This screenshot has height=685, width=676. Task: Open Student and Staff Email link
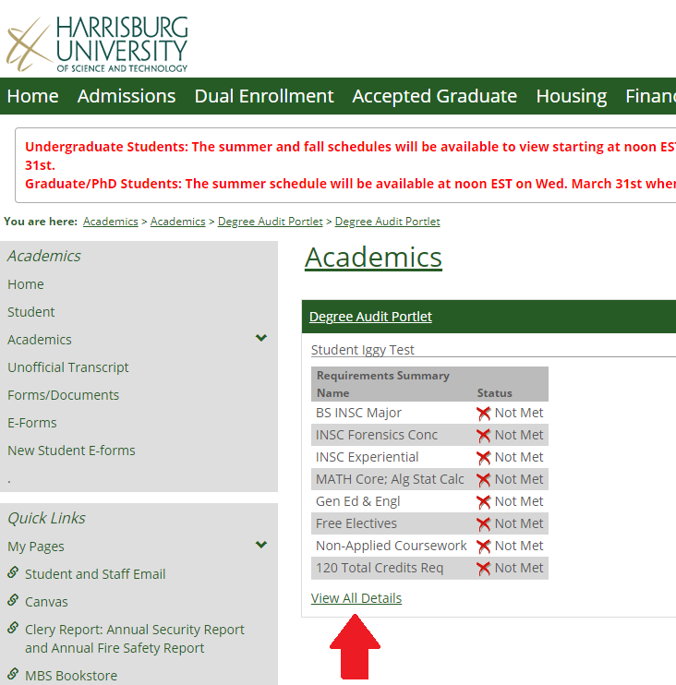95,574
